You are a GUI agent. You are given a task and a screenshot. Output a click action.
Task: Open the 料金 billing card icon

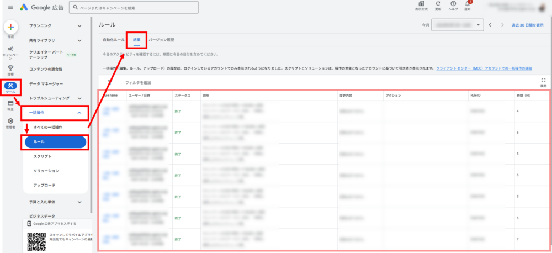tap(11, 104)
